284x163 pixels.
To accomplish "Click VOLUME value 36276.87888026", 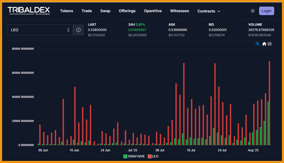I will pos(261,30).
